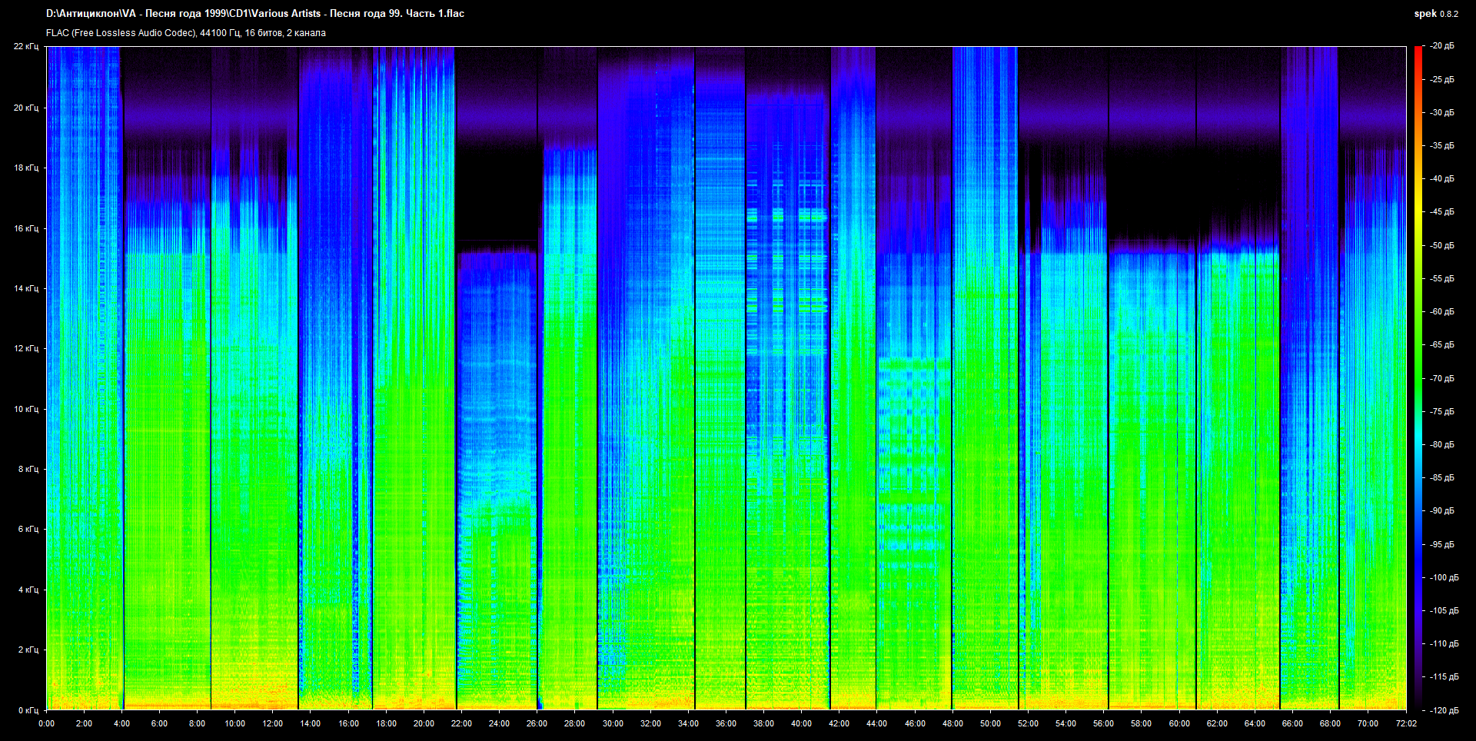Click the -95 дБ scale label
Screen dimensions: 1476x741
[1442, 544]
